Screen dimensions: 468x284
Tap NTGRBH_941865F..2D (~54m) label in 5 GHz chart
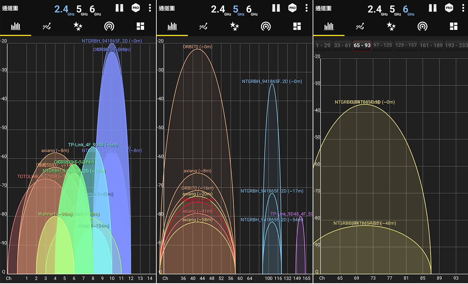point(272,220)
